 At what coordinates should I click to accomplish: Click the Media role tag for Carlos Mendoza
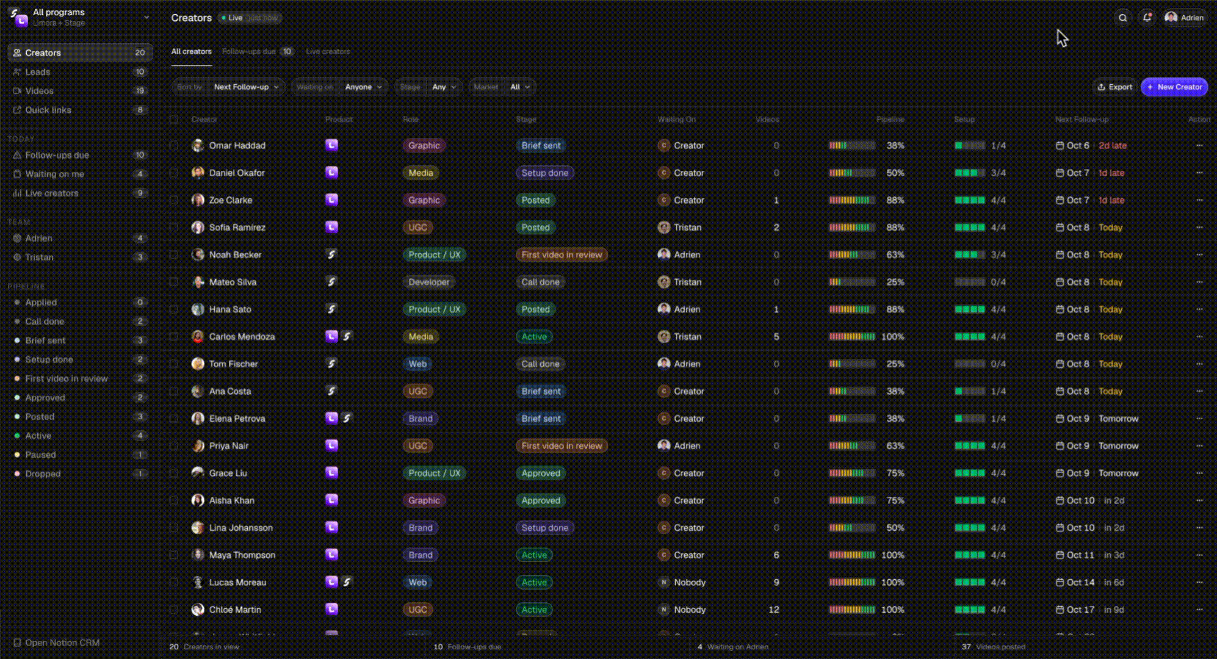(421, 336)
